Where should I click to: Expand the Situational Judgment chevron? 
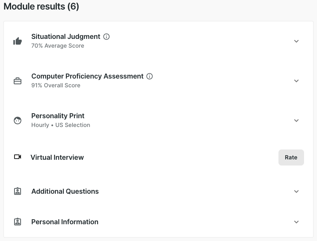tap(296, 41)
